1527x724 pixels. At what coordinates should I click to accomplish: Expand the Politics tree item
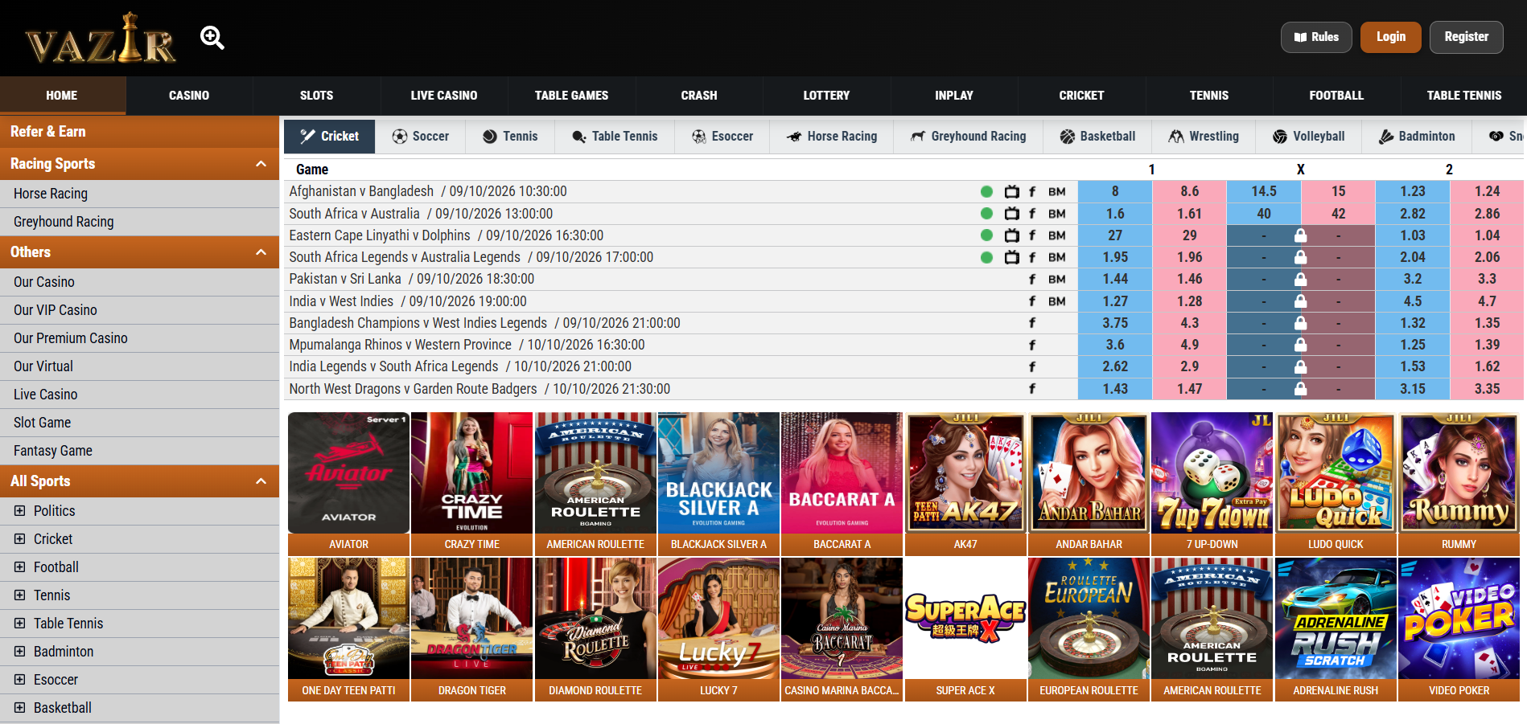coord(19,511)
